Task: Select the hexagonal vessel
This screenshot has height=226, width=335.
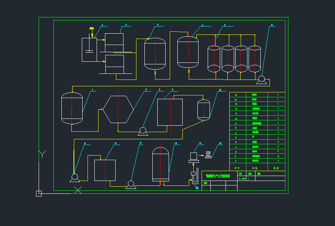Action: click(x=118, y=109)
